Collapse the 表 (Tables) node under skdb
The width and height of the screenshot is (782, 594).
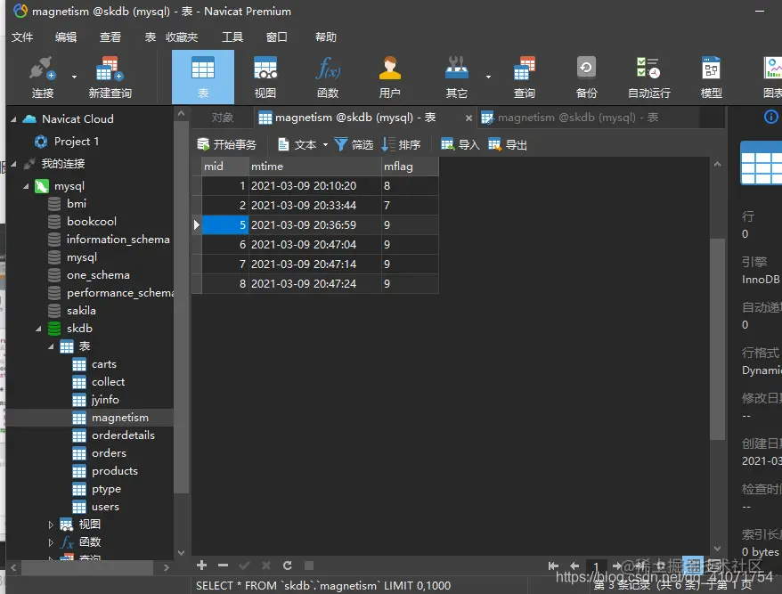pyautogui.click(x=51, y=346)
